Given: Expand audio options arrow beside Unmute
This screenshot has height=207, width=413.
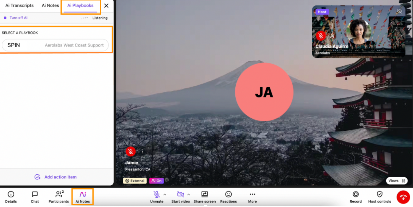Looking at the screenshot, I should pos(165,194).
